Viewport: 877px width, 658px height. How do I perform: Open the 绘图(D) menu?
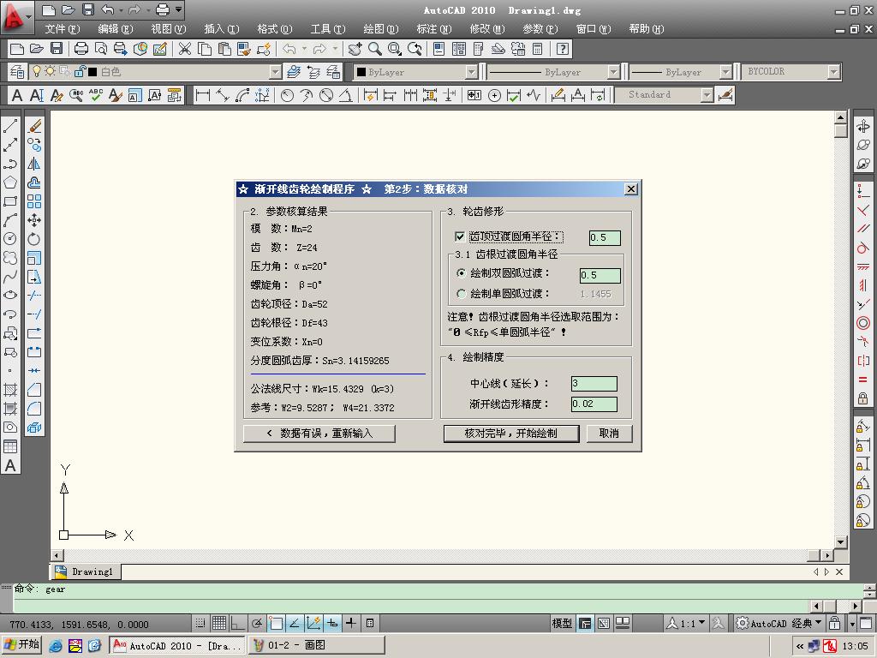pyautogui.click(x=381, y=29)
